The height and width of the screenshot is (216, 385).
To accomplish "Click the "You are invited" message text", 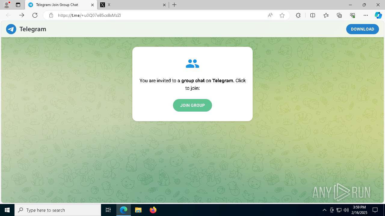I will click(192, 84).
